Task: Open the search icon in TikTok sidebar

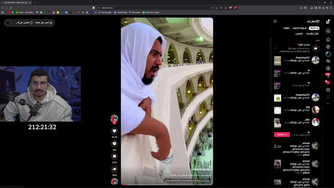Action: (x=328, y=31)
